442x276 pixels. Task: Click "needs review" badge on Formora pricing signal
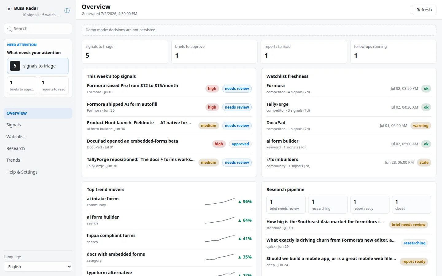pos(237,89)
